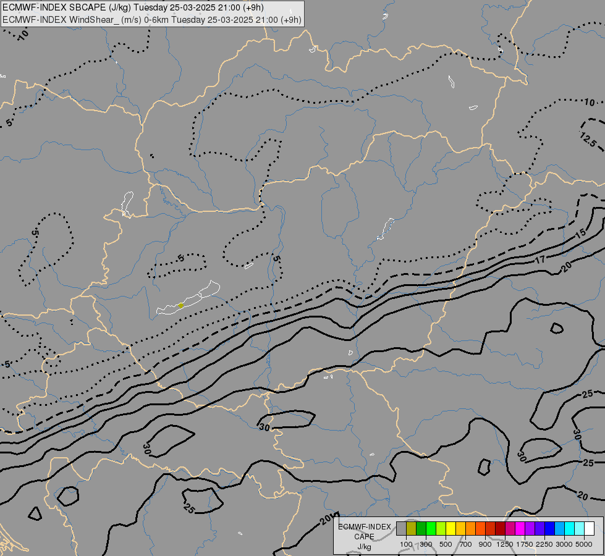Click the gray CAPE legend swatch

401,528
